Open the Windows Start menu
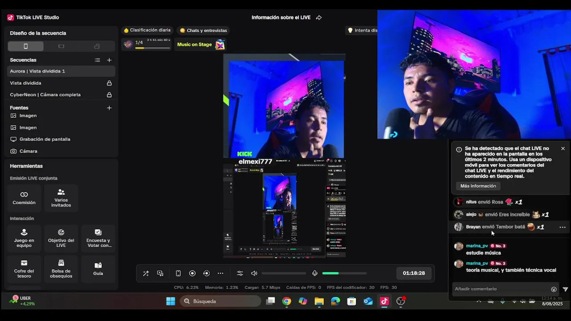Screen dimensions: 571x321 (170, 301)
